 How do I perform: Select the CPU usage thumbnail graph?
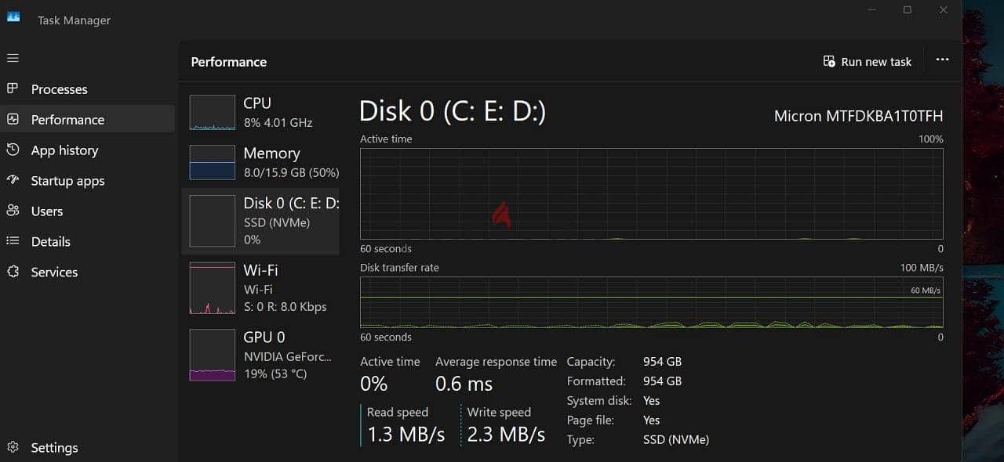pos(213,113)
